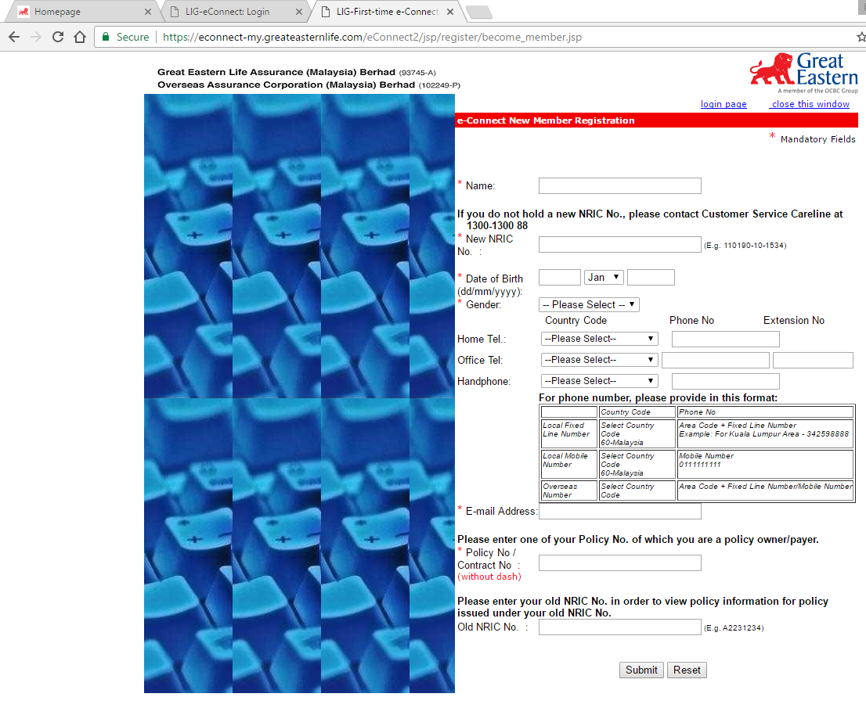Click the Mandatory Fields text
866x708 pixels.
817,139
